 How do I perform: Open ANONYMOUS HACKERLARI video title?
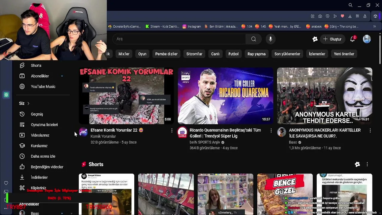tap(325, 133)
